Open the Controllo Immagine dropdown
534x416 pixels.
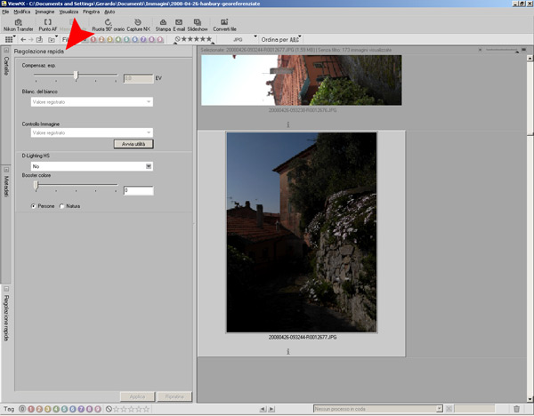tap(92, 132)
